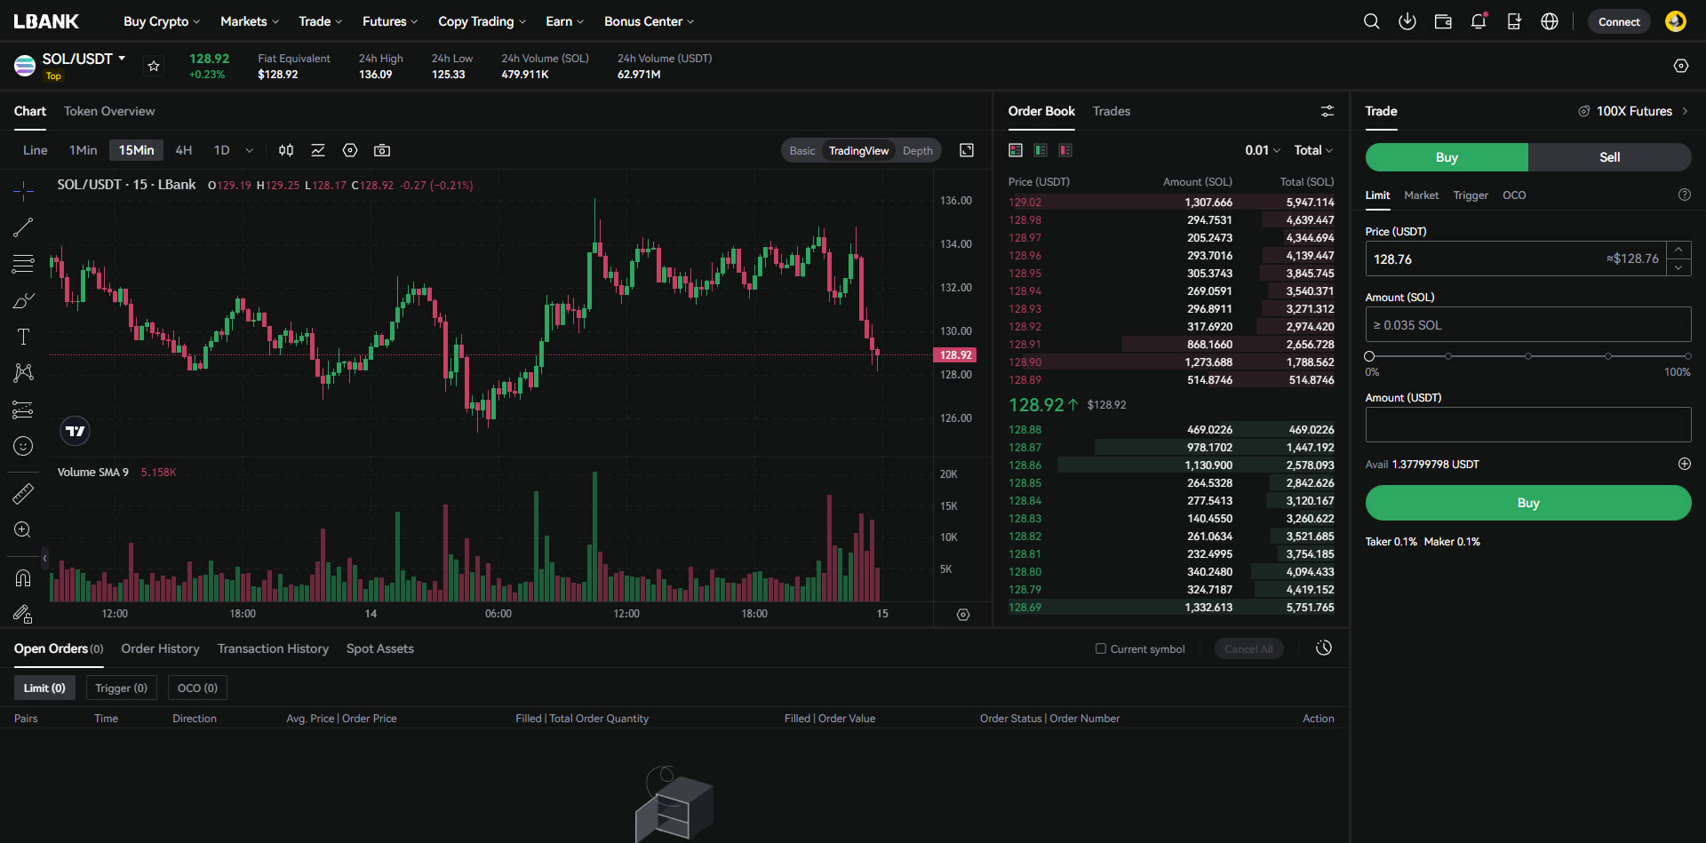Open the Measure tool on chart sidebar
The width and height of the screenshot is (1706, 843).
point(23,494)
